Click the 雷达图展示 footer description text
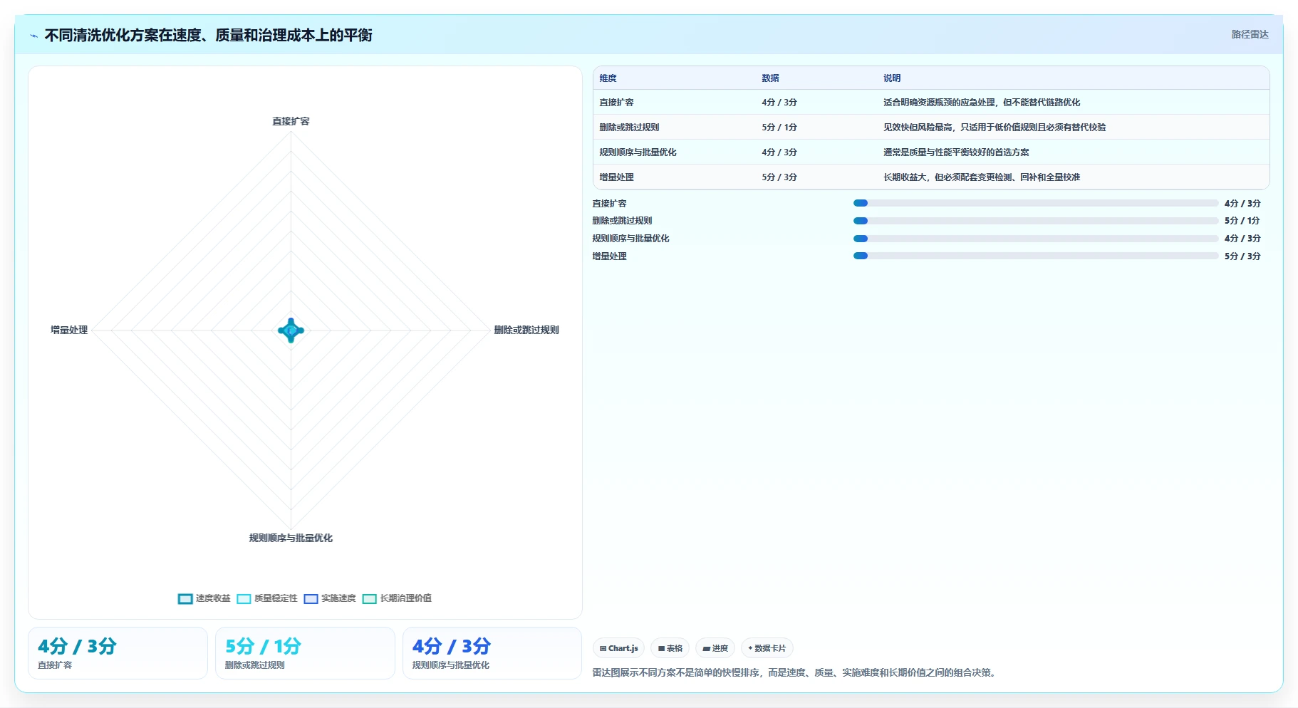Screen dimensions: 1298x708 click(794, 672)
